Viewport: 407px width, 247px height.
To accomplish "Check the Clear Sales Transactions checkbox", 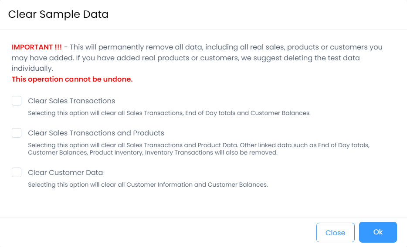I will point(17,101).
